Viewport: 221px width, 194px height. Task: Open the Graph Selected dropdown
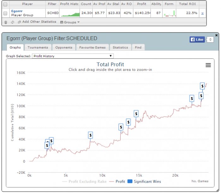pyautogui.click(x=73, y=56)
